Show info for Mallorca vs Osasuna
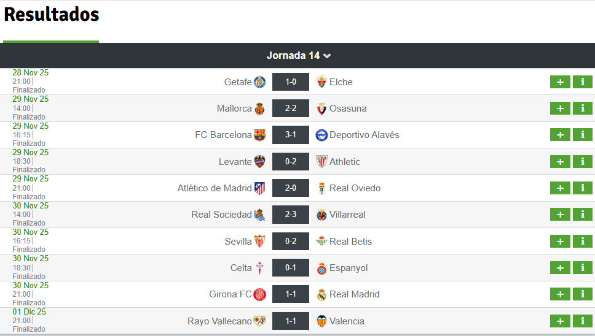The height and width of the screenshot is (336, 595). pos(582,109)
